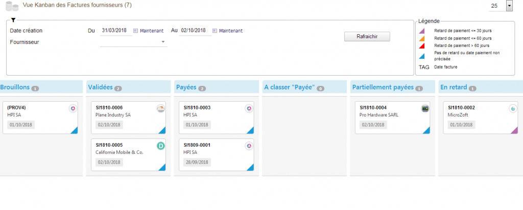This screenshot has width=523, height=210.
Task: Open the calendar icon beside start date
Action: click(135, 31)
